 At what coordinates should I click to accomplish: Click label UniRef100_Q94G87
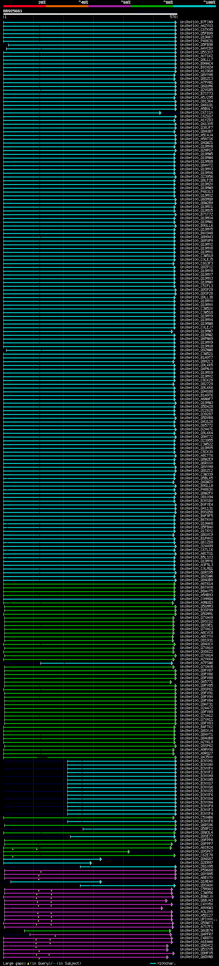tap(196, 859)
